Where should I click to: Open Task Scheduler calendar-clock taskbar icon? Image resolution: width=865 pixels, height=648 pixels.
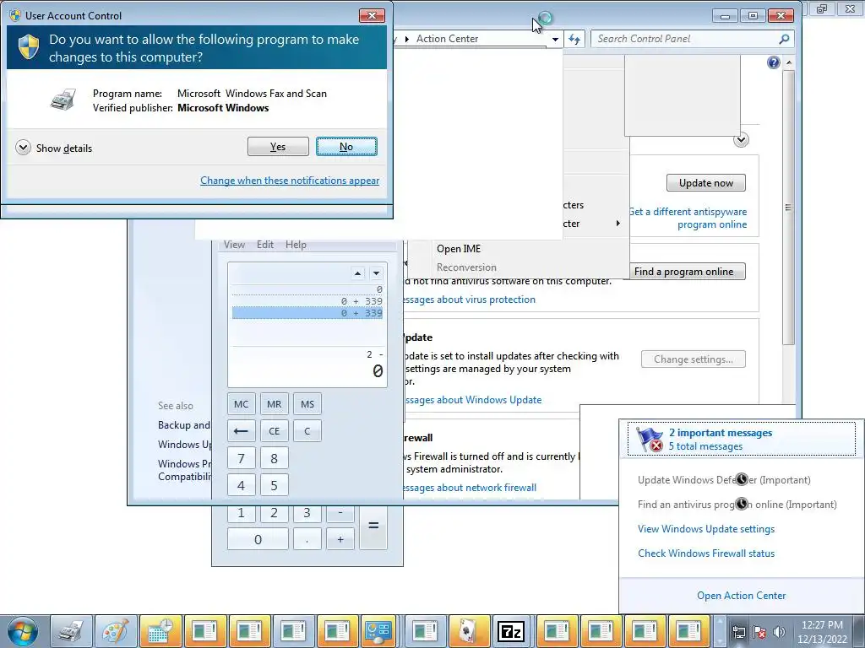click(160, 631)
